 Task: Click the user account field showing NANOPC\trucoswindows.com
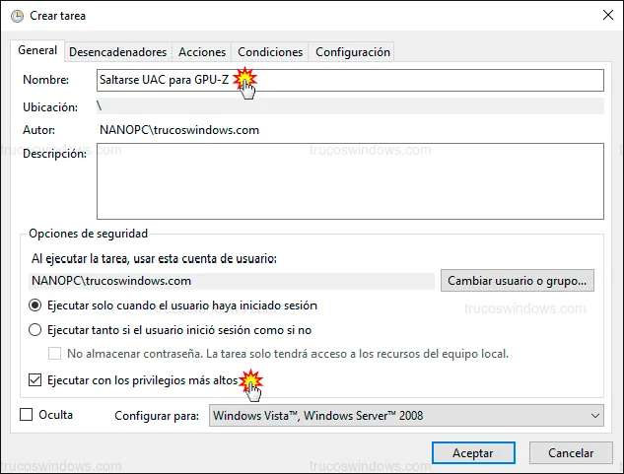[232, 281]
